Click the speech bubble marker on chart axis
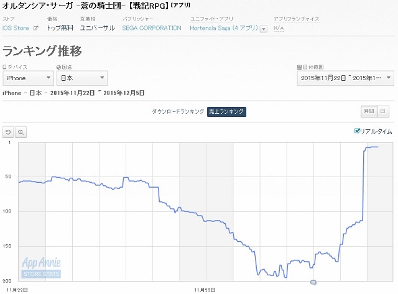 point(313,282)
